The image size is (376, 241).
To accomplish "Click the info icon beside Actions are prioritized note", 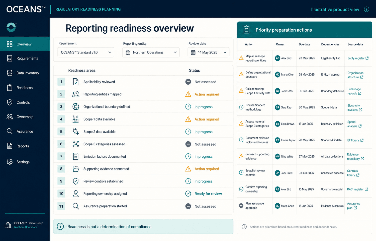I will pyautogui.click(x=244, y=227).
